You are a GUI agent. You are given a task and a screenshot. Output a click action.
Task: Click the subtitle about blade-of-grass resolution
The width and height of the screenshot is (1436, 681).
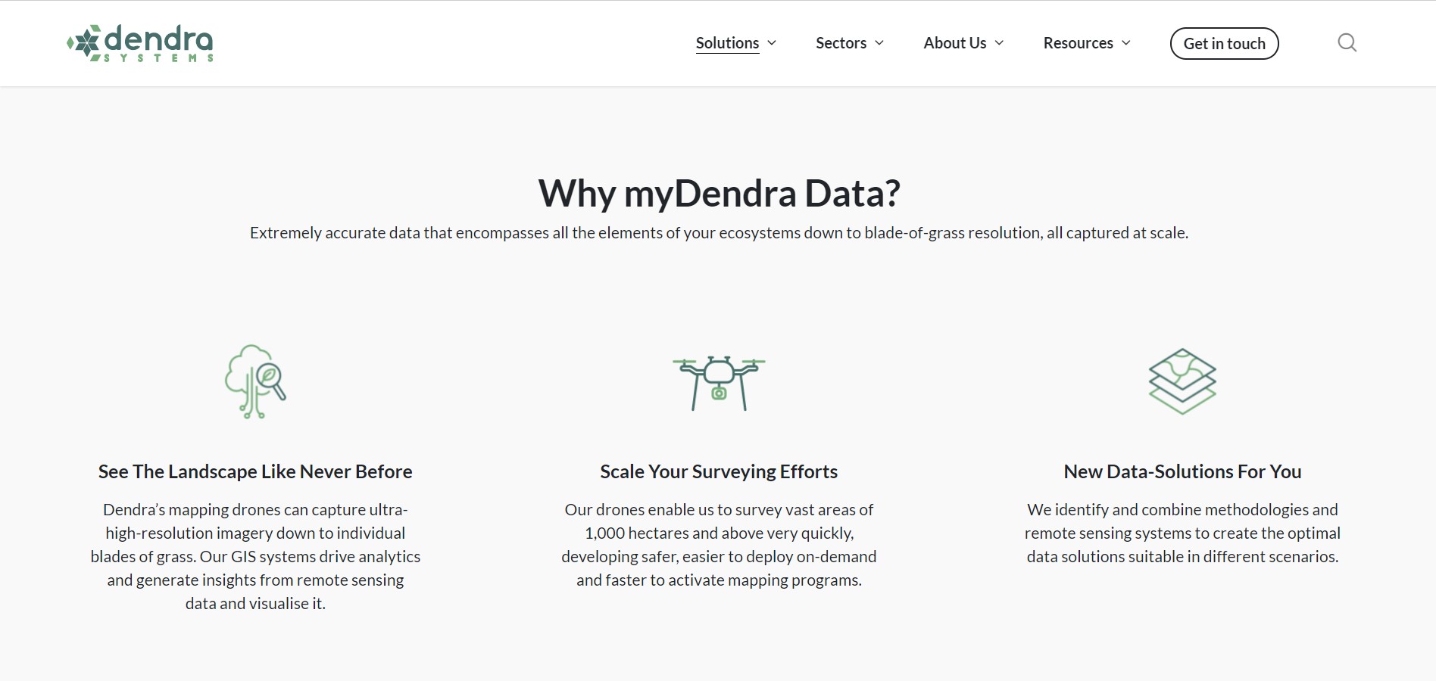coord(719,233)
